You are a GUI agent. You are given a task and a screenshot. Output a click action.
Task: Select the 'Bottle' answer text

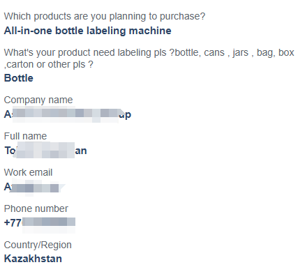(19, 78)
